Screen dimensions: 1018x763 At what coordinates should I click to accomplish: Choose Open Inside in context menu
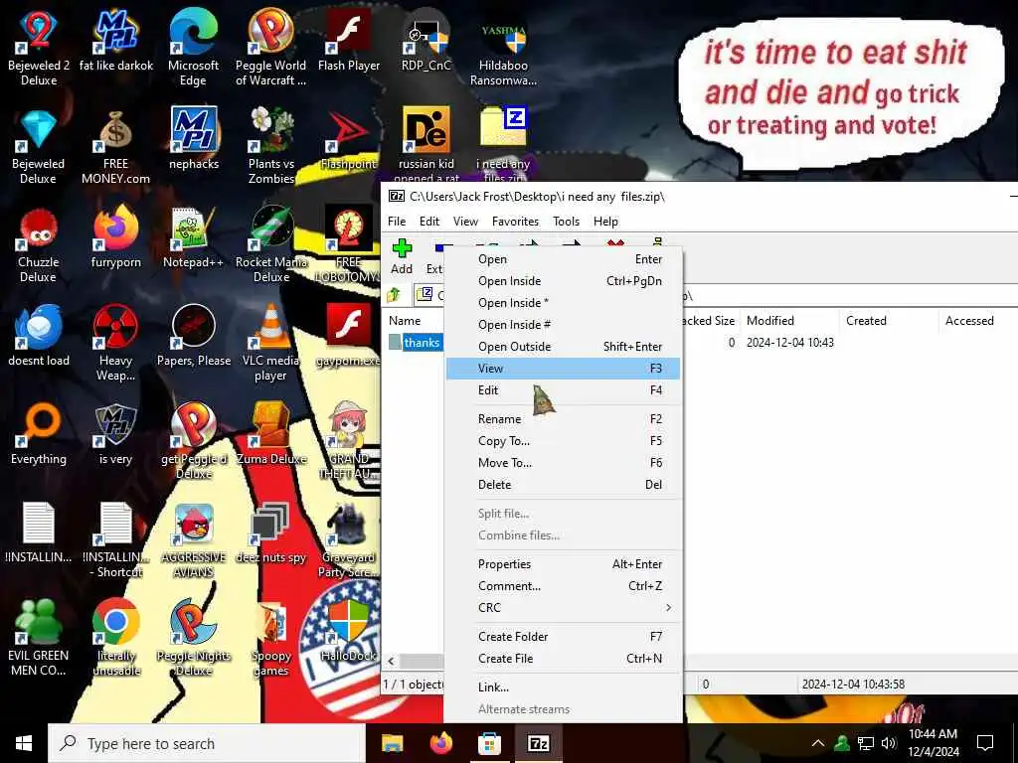[x=563, y=281]
